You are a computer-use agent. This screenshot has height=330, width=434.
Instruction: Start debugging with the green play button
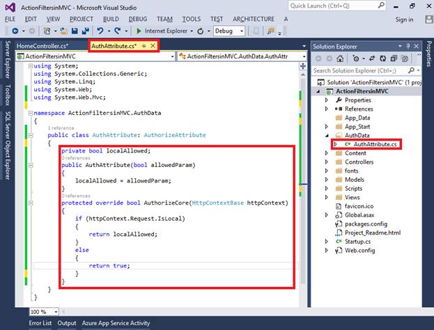click(139, 31)
